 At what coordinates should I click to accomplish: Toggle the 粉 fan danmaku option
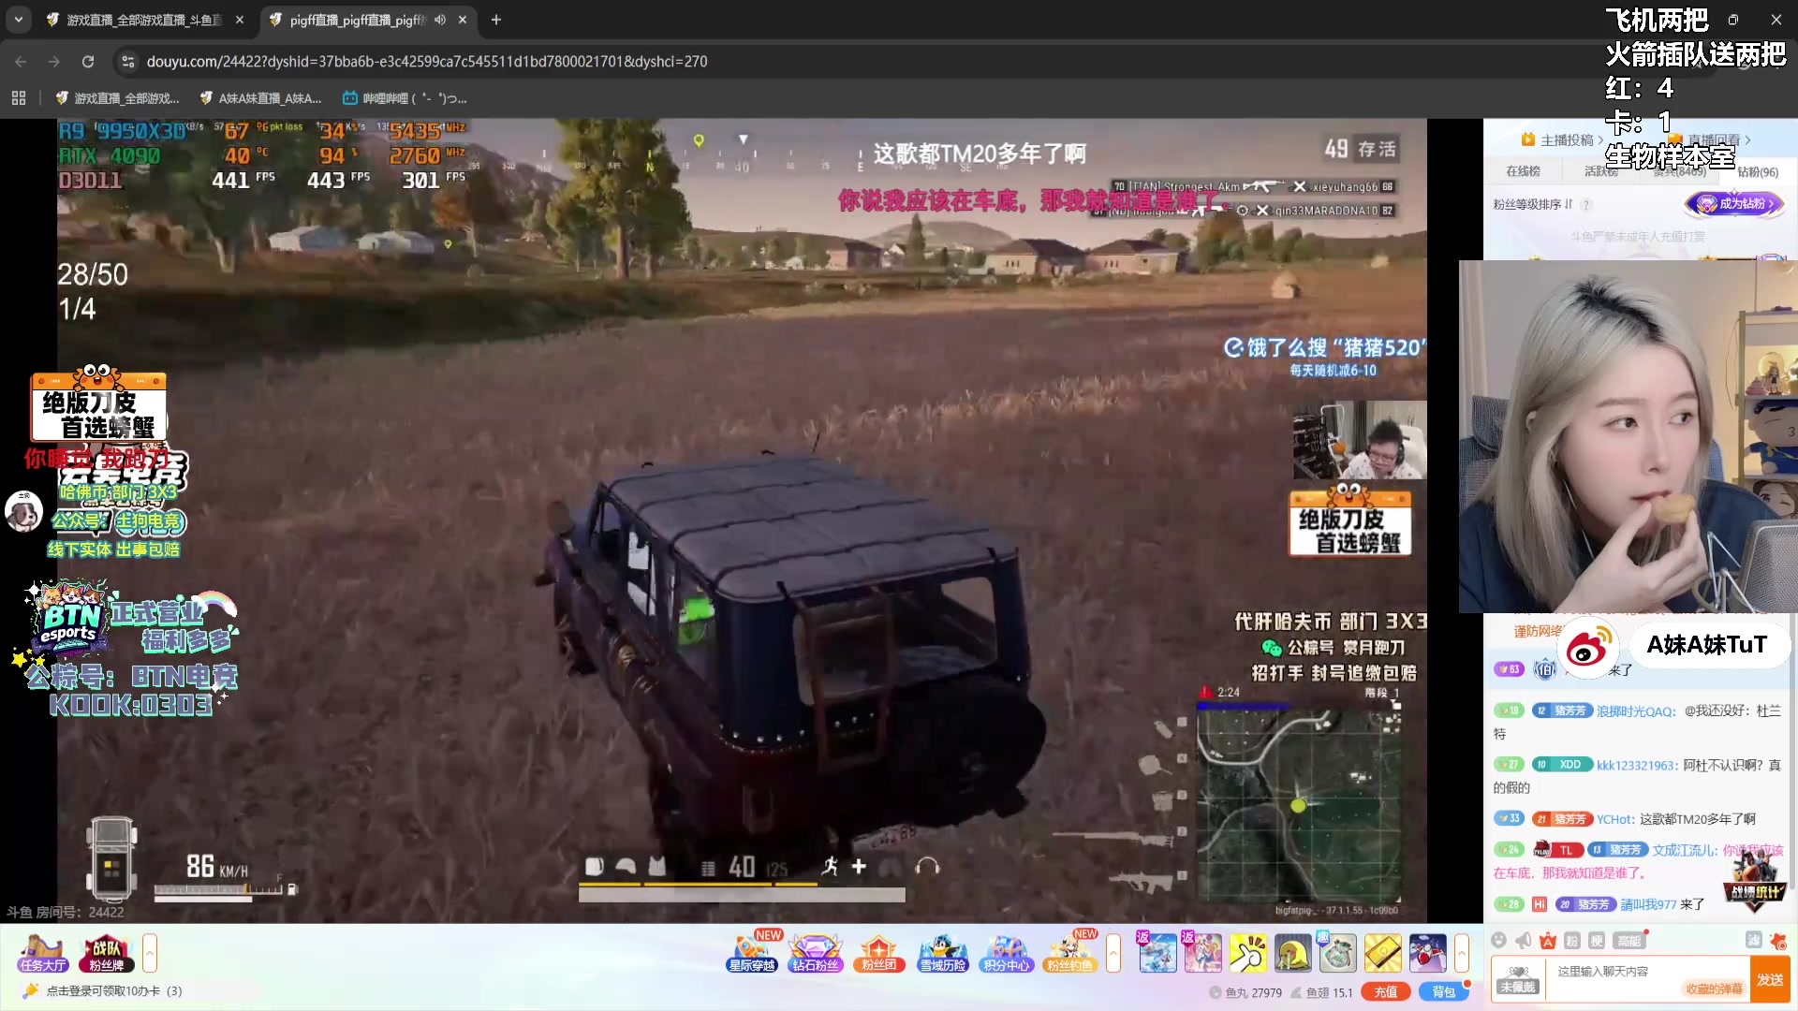pos(1572,941)
